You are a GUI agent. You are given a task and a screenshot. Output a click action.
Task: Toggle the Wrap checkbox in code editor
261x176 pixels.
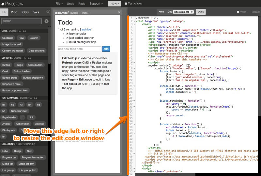(x=238, y=12)
